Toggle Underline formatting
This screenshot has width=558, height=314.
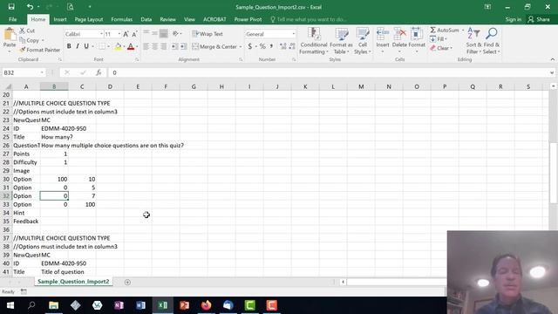pyautogui.click(x=86, y=46)
